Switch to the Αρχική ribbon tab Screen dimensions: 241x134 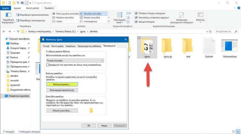point(17,8)
